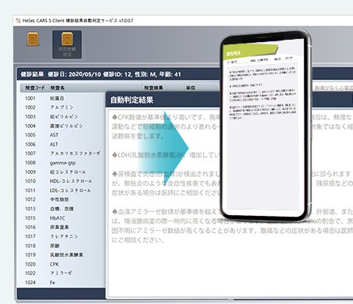Select the アミラーゼ row
Viewport: 353px width, 304px height.
62,274
